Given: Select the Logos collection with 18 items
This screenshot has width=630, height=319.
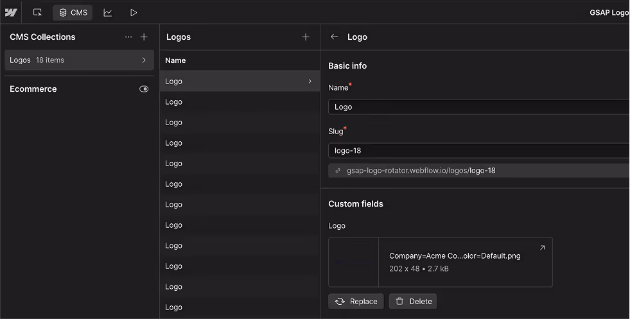Looking at the screenshot, I should 79,60.
